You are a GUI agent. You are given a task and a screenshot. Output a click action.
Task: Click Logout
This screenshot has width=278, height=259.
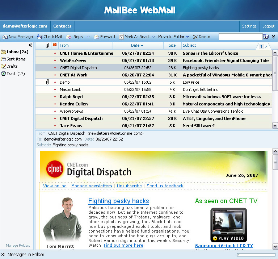pyautogui.click(x=269, y=26)
